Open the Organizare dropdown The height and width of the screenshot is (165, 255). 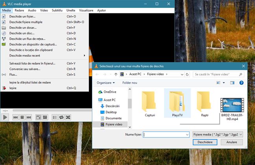[x=105, y=82]
